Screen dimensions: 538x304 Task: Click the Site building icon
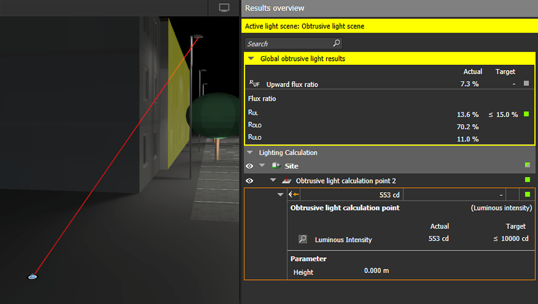[275, 166]
